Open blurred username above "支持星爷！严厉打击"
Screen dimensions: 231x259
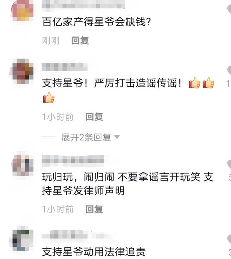(65, 67)
